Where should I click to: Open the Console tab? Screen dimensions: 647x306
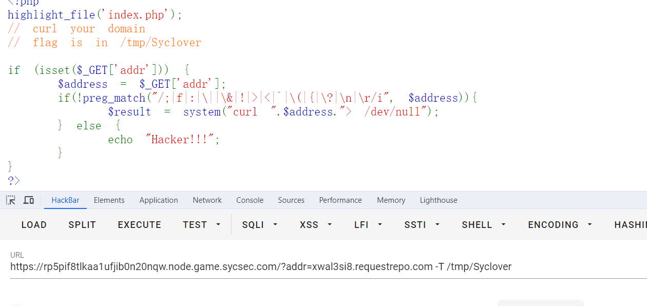(250, 200)
